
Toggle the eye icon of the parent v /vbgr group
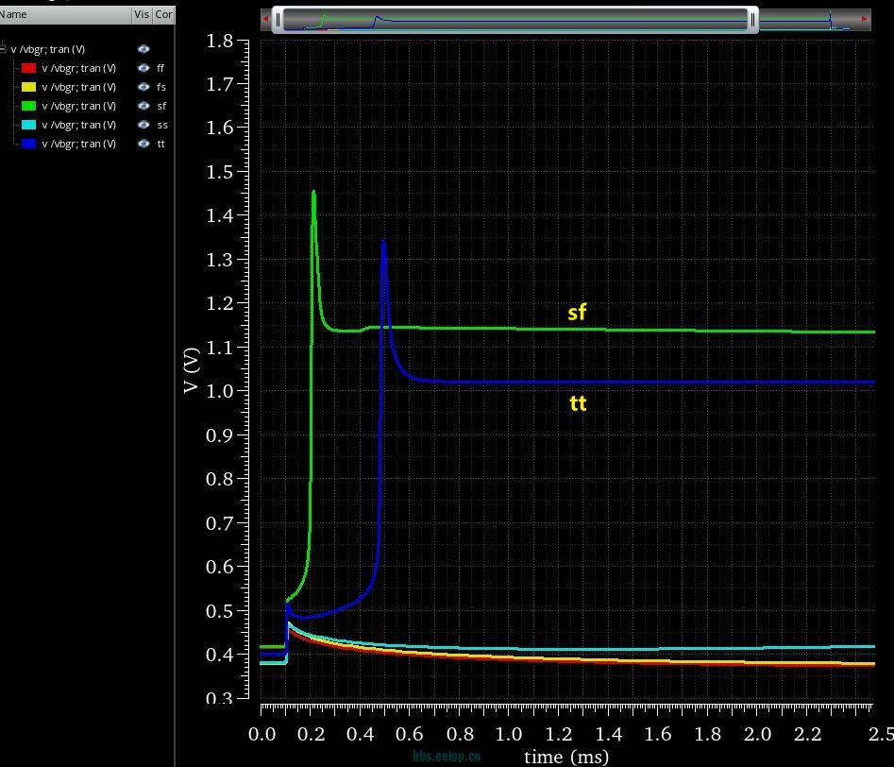pyautogui.click(x=143, y=49)
